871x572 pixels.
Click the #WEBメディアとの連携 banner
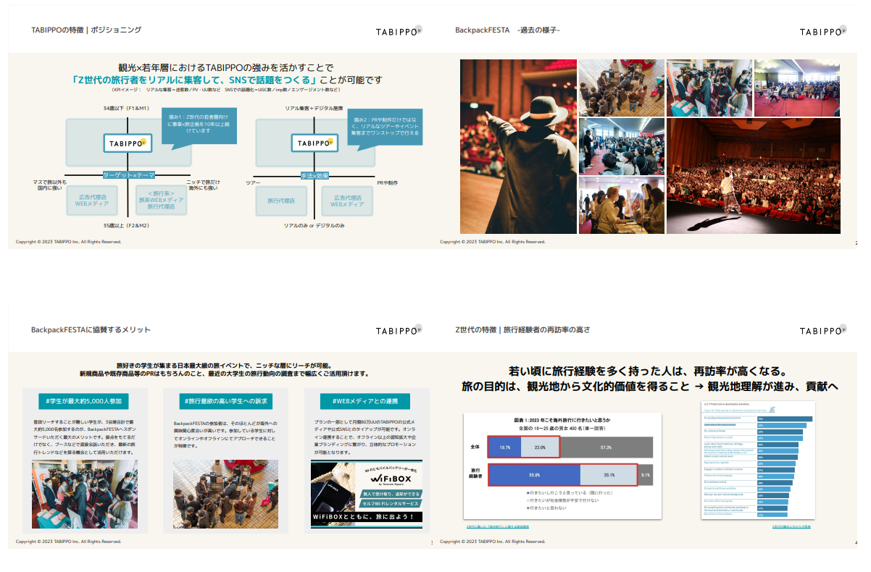coord(367,401)
